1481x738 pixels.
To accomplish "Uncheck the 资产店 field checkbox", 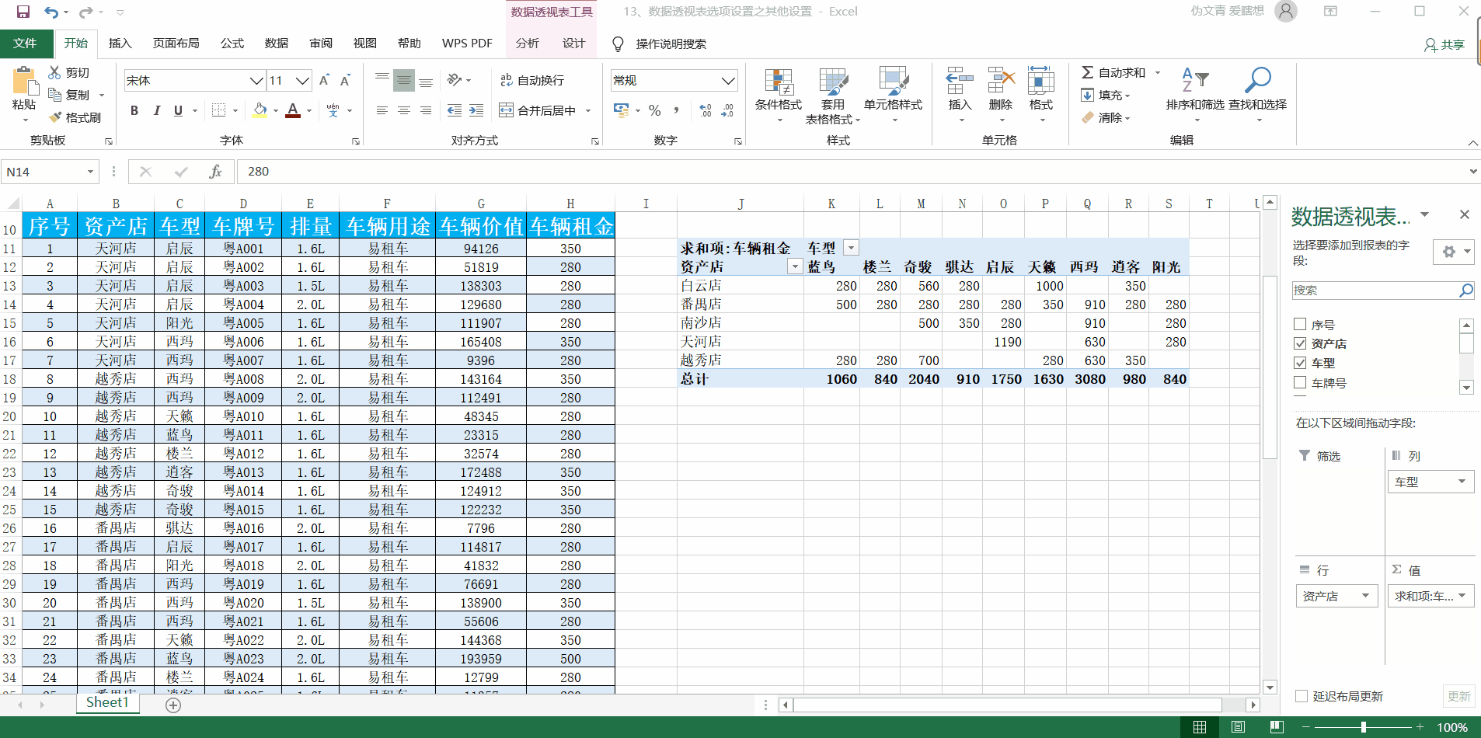I will click(1300, 343).
